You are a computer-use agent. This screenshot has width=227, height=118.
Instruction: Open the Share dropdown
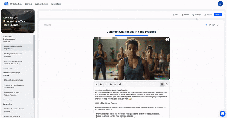coord(218,15)
